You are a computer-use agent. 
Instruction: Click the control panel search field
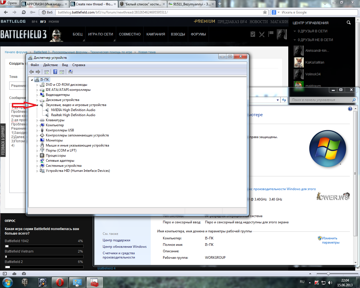point(321,100)
